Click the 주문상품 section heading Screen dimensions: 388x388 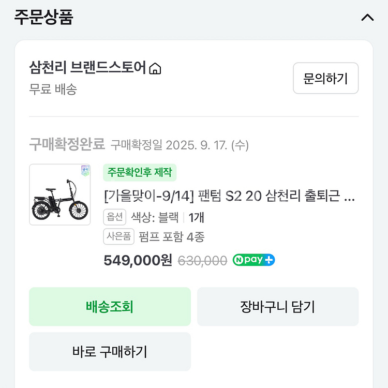click(43, 17)
